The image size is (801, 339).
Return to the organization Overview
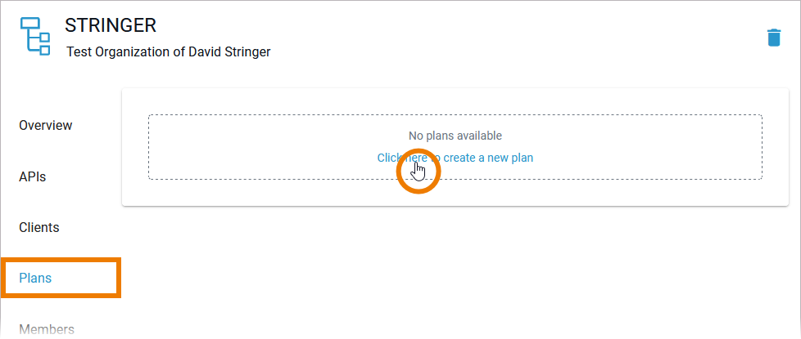pyautogui.click(x=46, y=126)
